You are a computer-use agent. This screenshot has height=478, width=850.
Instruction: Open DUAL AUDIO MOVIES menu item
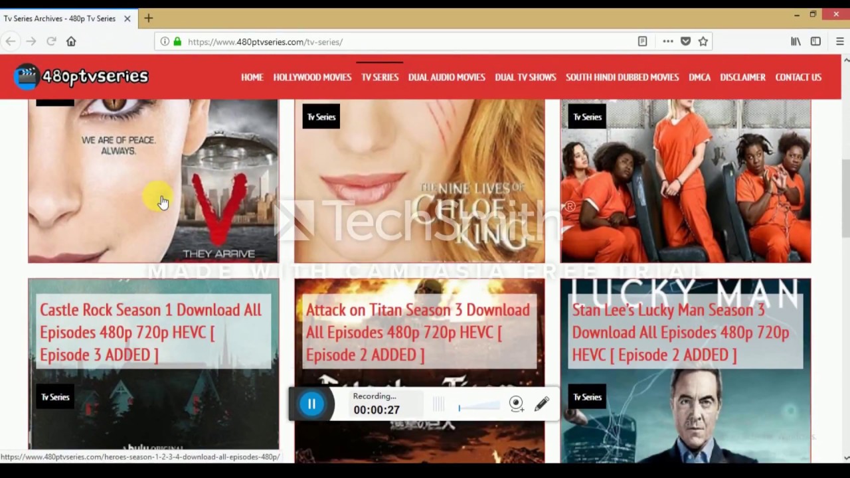(x=446, y=77)
